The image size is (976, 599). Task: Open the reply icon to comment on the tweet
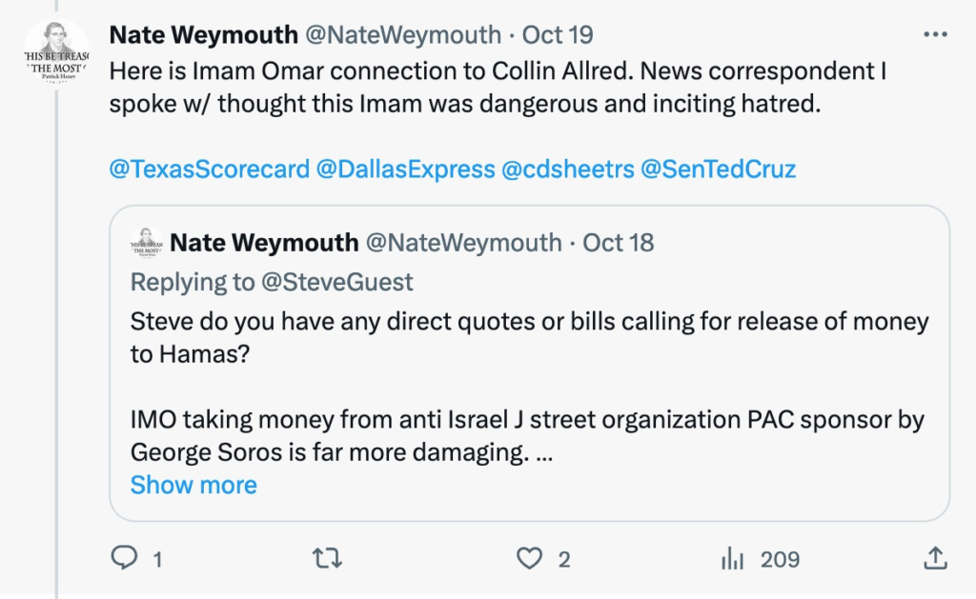pyautogui.click(x=125, y=559)
